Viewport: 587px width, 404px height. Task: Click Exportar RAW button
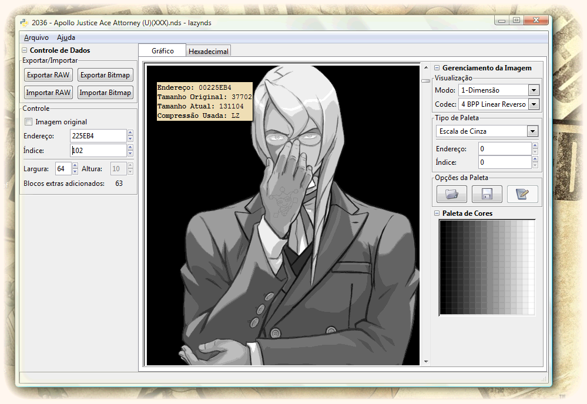coord(48,74)
